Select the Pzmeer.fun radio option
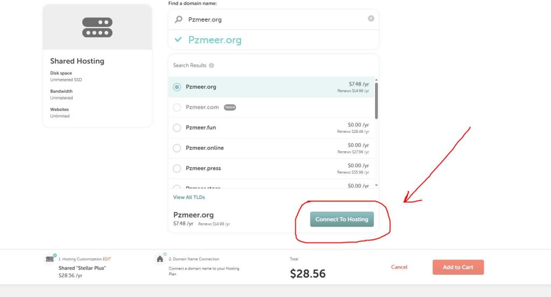 coord(177,128)
